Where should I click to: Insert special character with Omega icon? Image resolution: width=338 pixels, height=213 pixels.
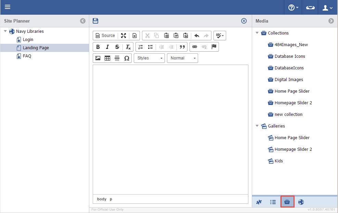click(127, 58)
